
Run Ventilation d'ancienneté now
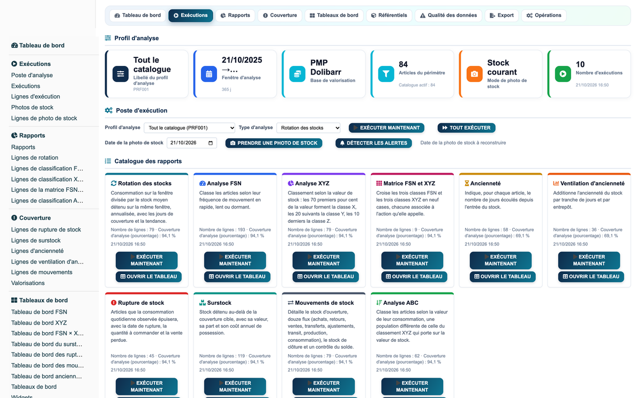(589, 260)
